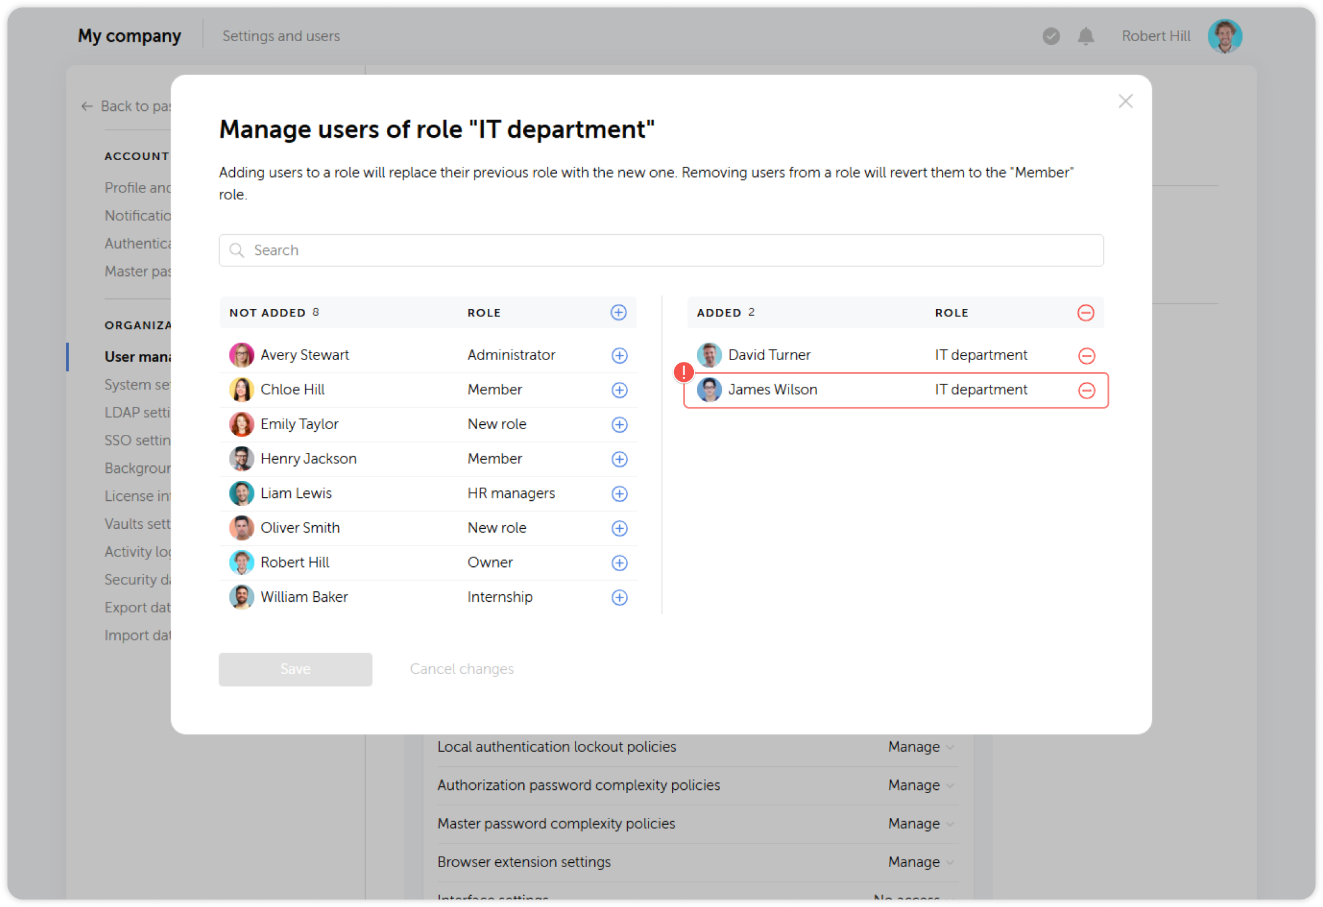Click the checkmark status icon in the header

(x=1051, y=36)
